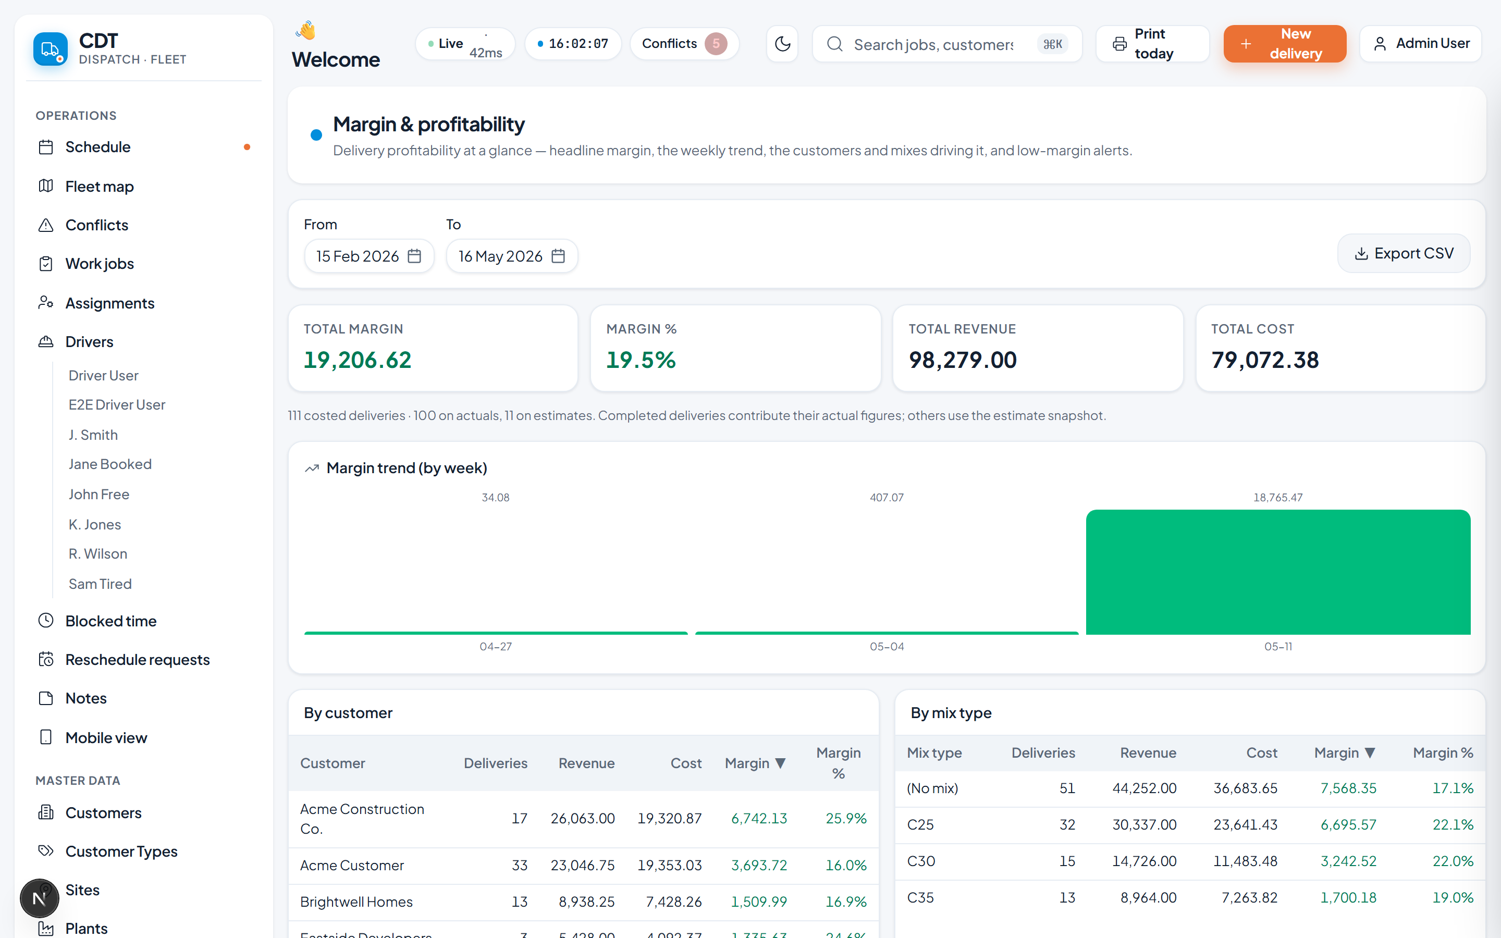1501x938 pixels.
Task: Open the Admin User account button
Action: [x=1420, y=44]
